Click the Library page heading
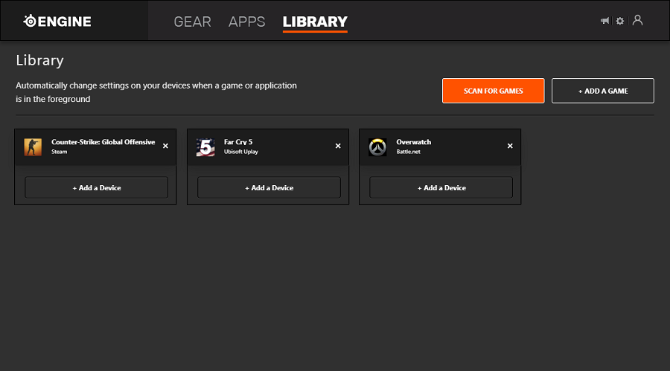Screen dimensions: 670x371 coord(39,61)
